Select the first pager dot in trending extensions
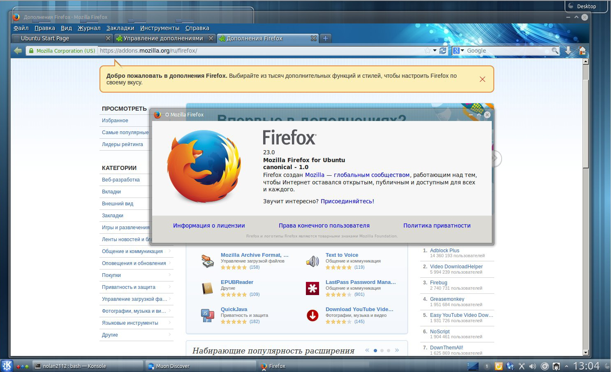 point(375,351)
